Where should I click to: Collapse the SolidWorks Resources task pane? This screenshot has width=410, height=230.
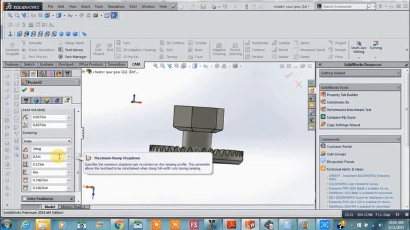click(x=320, y=65)
